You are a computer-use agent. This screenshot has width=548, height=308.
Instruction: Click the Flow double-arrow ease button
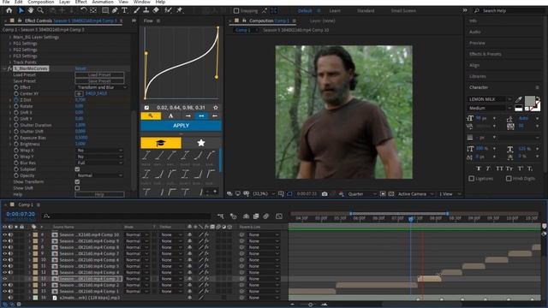pos(201,116)
